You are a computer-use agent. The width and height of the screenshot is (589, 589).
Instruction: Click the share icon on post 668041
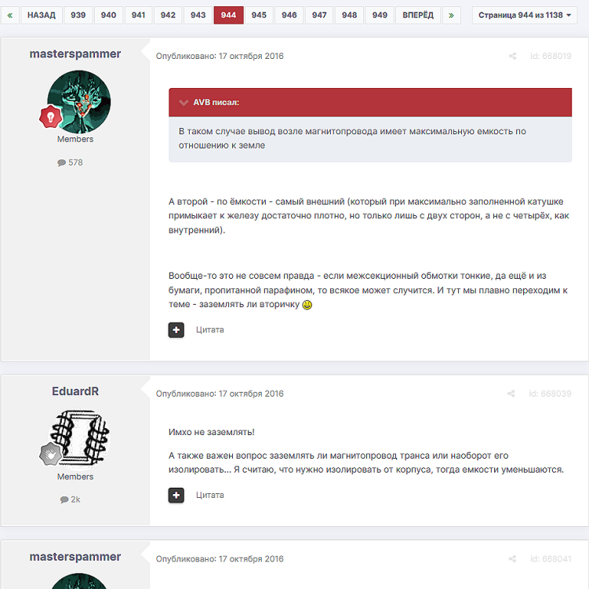[x=512, y=559]
